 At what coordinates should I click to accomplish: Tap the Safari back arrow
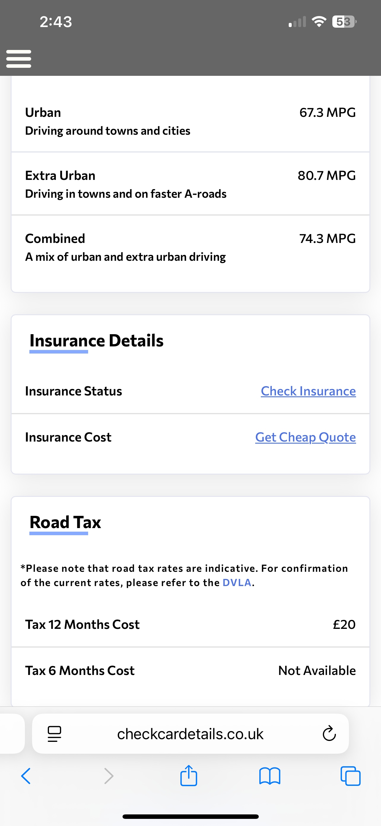tap(26, 776)
